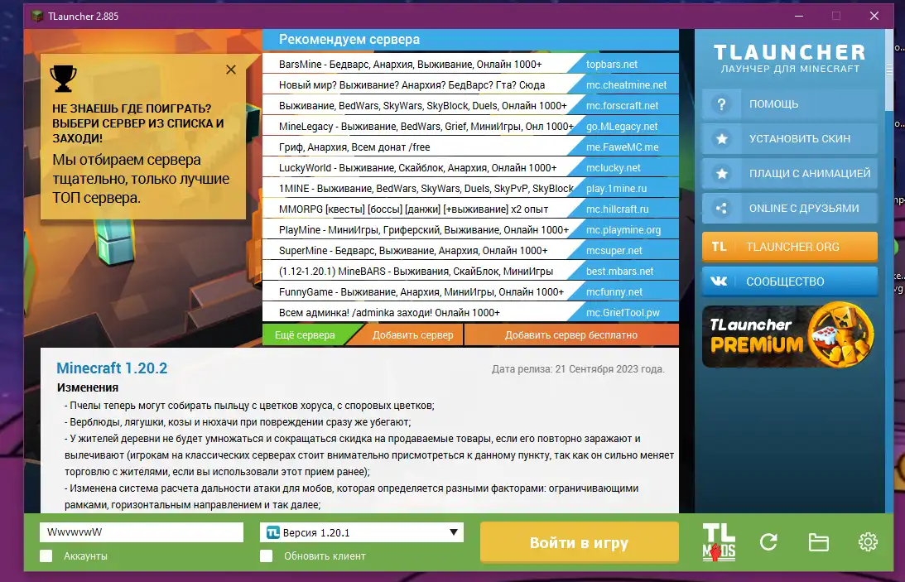
Task: Open mc.forscraft.net server address
Action: tap(622, 106)
